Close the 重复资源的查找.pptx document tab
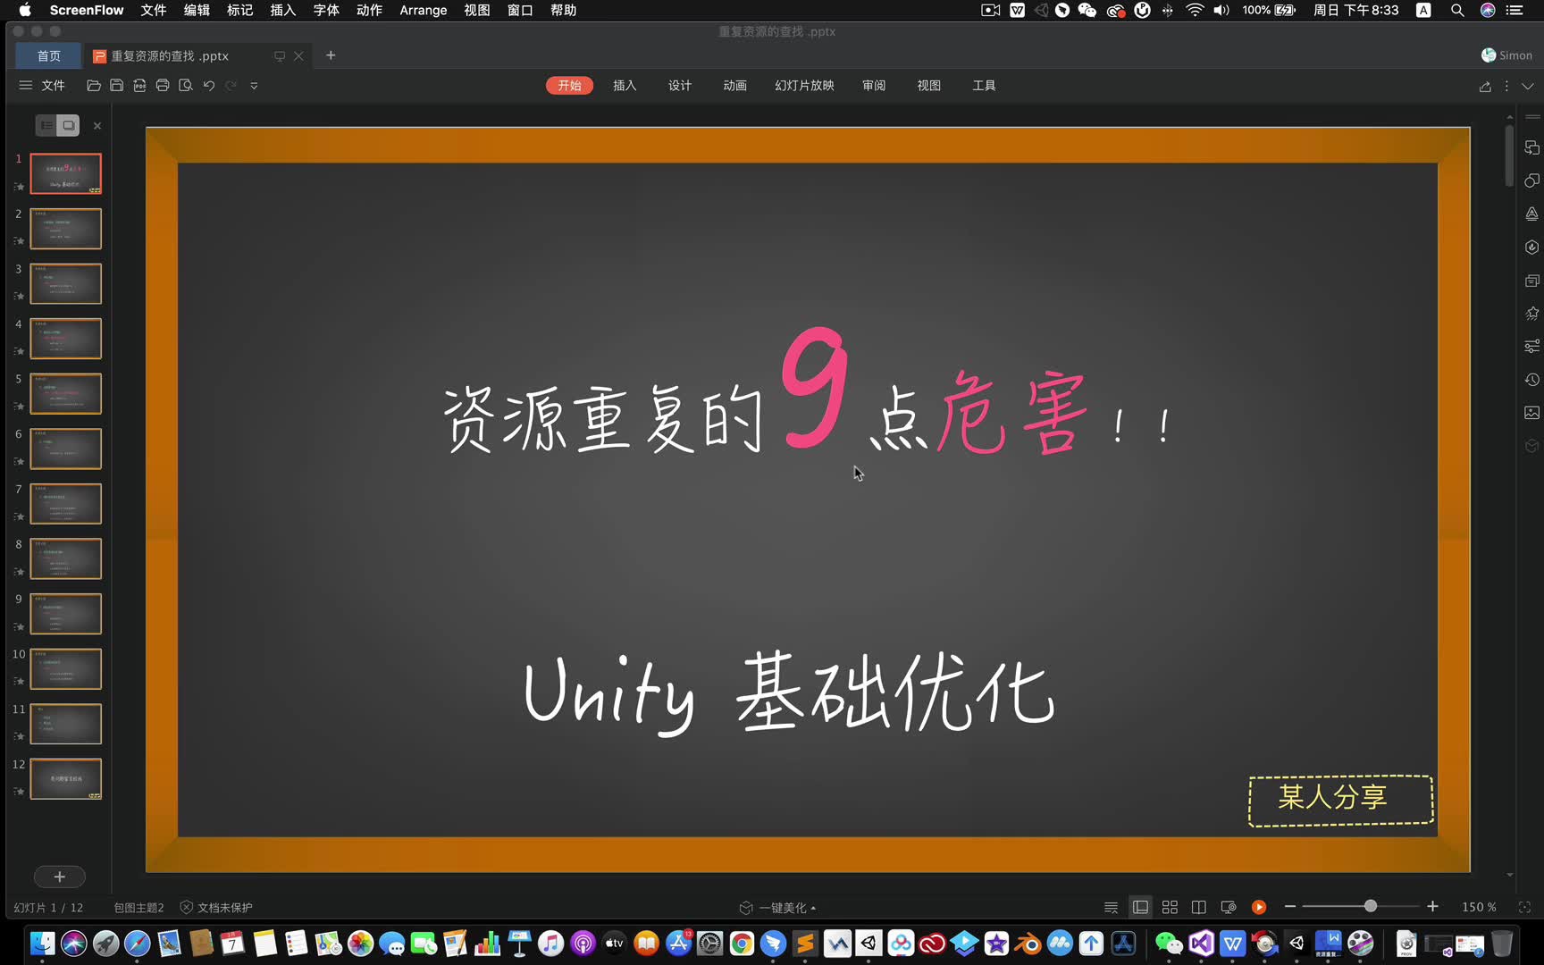 (x=299, y=55)
